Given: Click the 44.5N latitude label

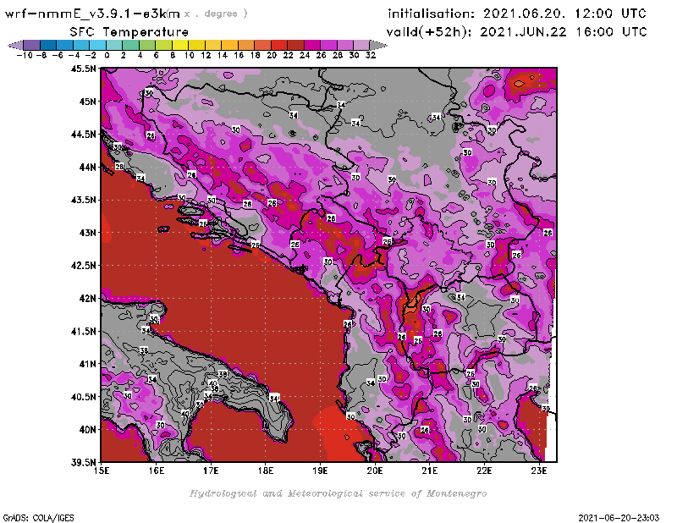Looking at the screenshot, I should pyautogui.click(x=83, y=135).
